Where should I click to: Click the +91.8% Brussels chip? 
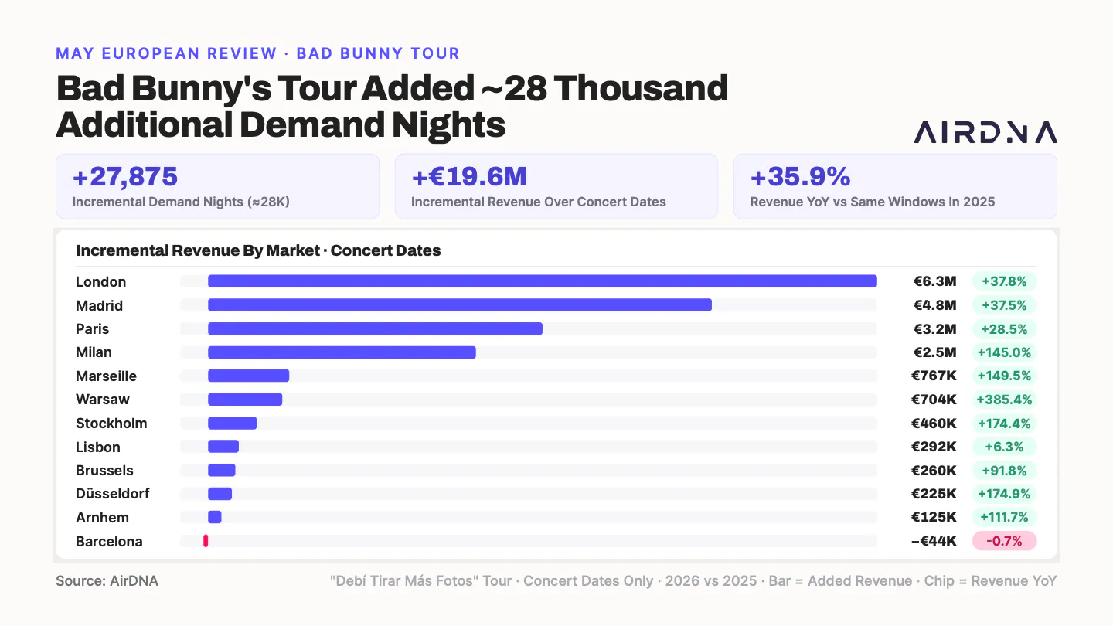tap(1004, 471)
